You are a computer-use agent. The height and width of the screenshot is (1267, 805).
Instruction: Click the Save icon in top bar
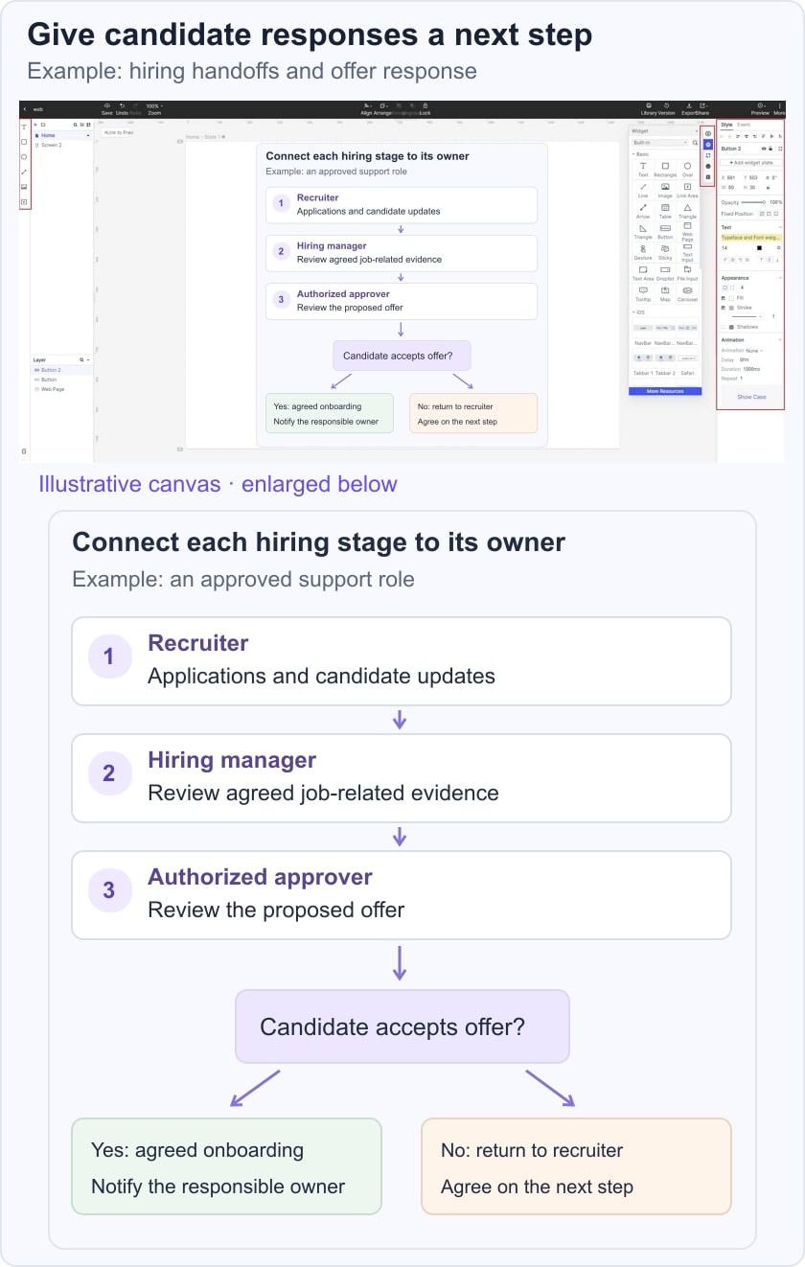[107, 105]
